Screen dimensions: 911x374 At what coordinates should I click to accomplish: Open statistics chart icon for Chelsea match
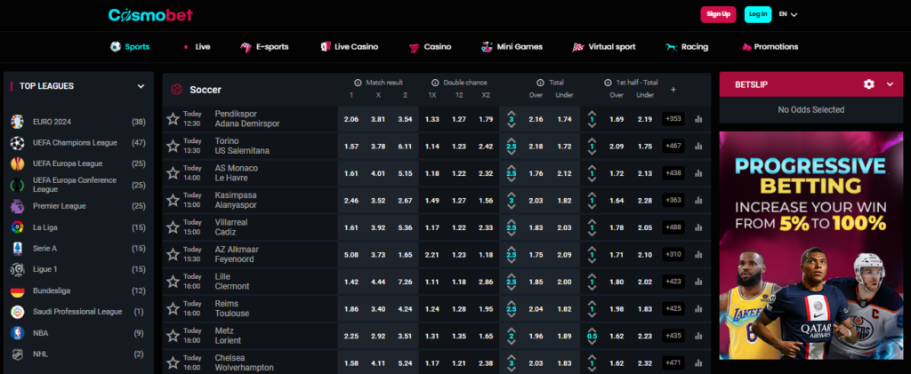[697, 363]
